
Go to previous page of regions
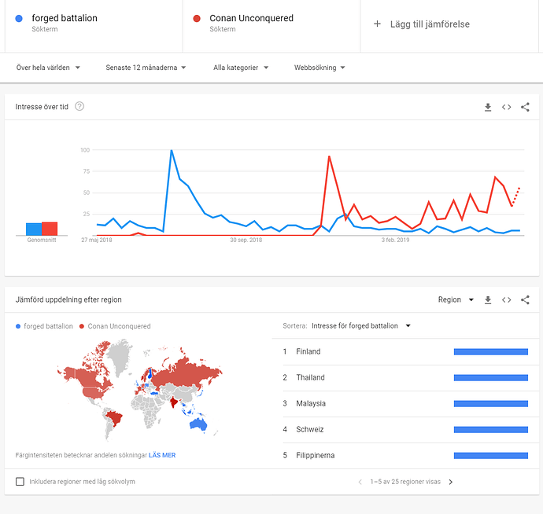(x=360, y=482)
